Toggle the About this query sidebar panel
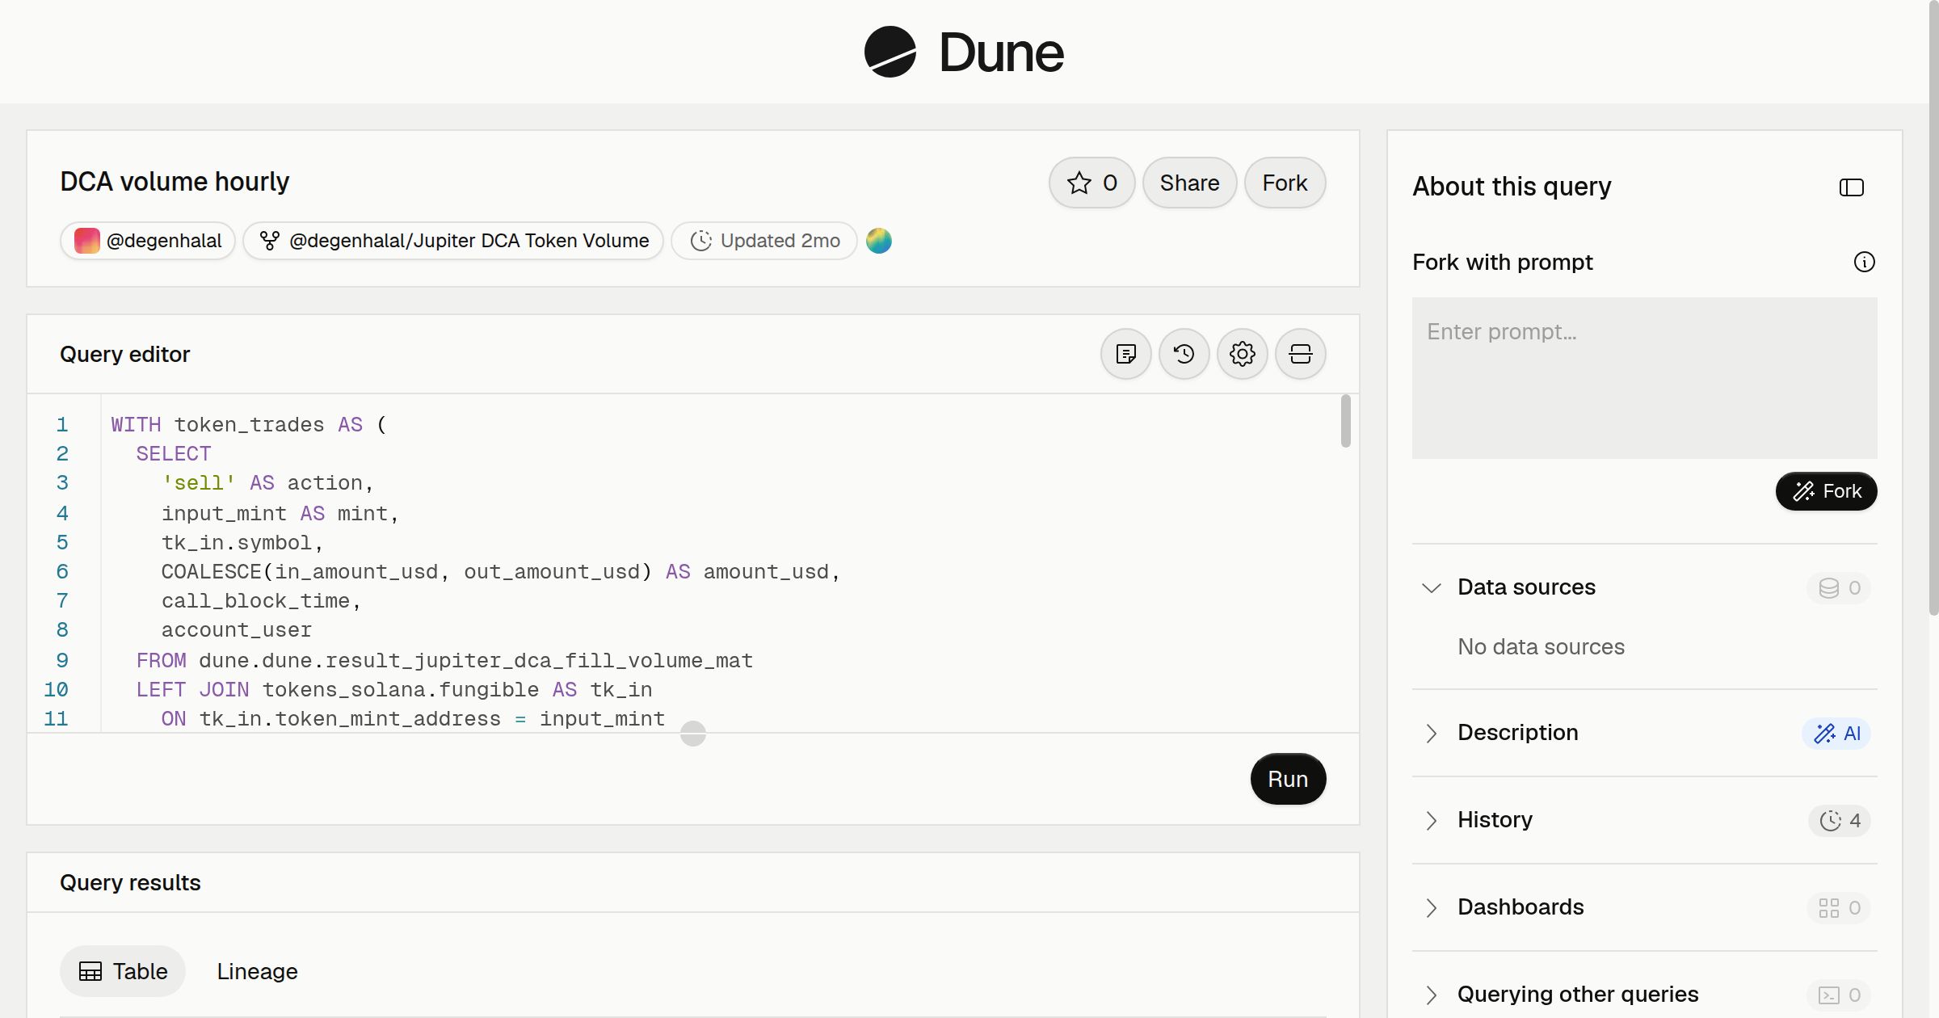This screenshot has width=1939, height=1018. pyautogui.click(x=1851, y=187)
